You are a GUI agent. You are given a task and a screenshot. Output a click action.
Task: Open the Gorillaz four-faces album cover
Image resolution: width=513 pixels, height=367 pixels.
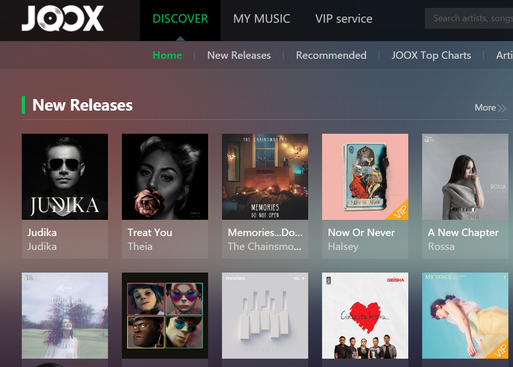click(165, 315)
